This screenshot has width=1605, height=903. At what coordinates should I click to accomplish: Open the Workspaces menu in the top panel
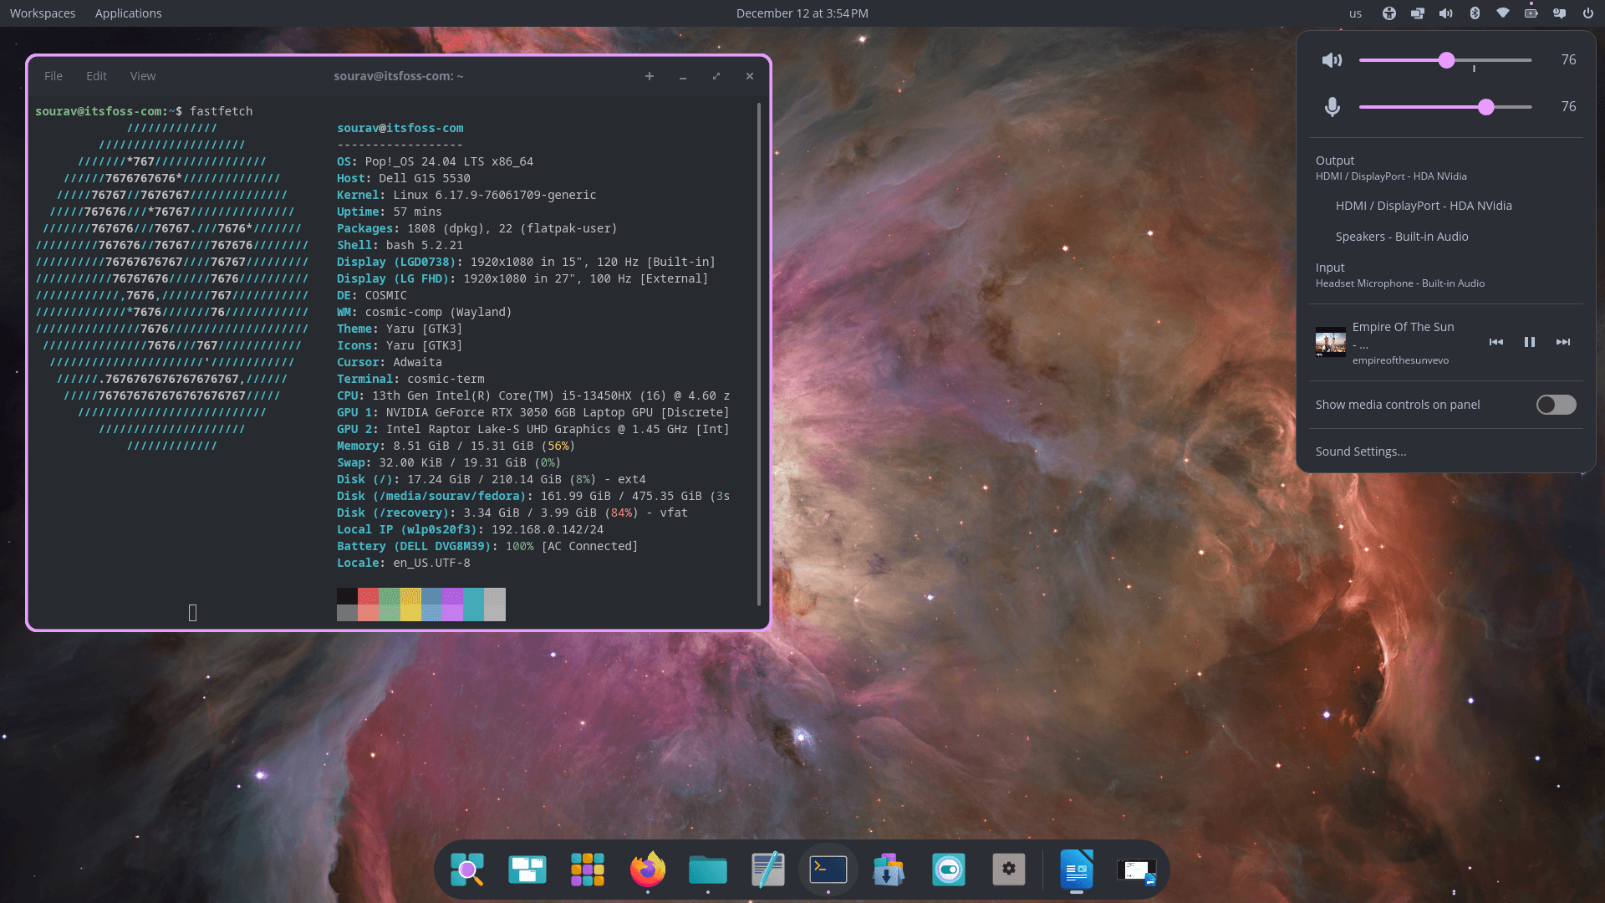(x=42, y=13)
